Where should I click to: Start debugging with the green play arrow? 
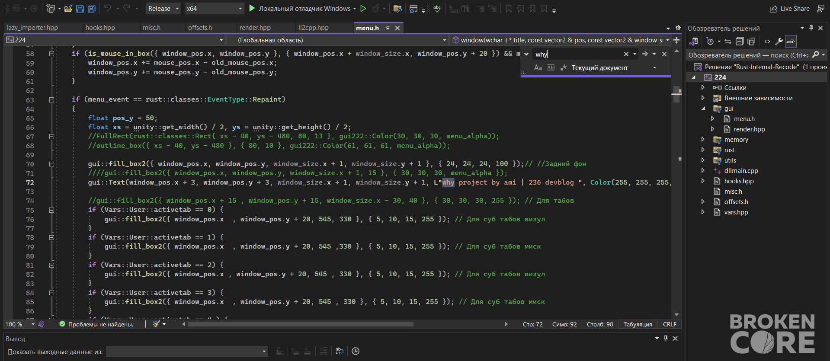(252, 8)
